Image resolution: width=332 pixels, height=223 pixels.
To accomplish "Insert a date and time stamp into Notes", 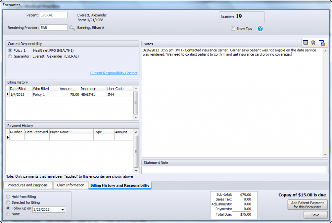I will (x=321, y=43).
